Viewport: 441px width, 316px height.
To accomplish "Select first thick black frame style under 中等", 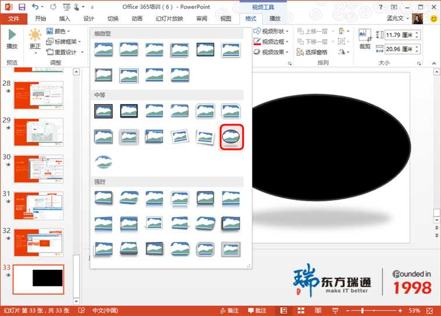I will (104, 111).
